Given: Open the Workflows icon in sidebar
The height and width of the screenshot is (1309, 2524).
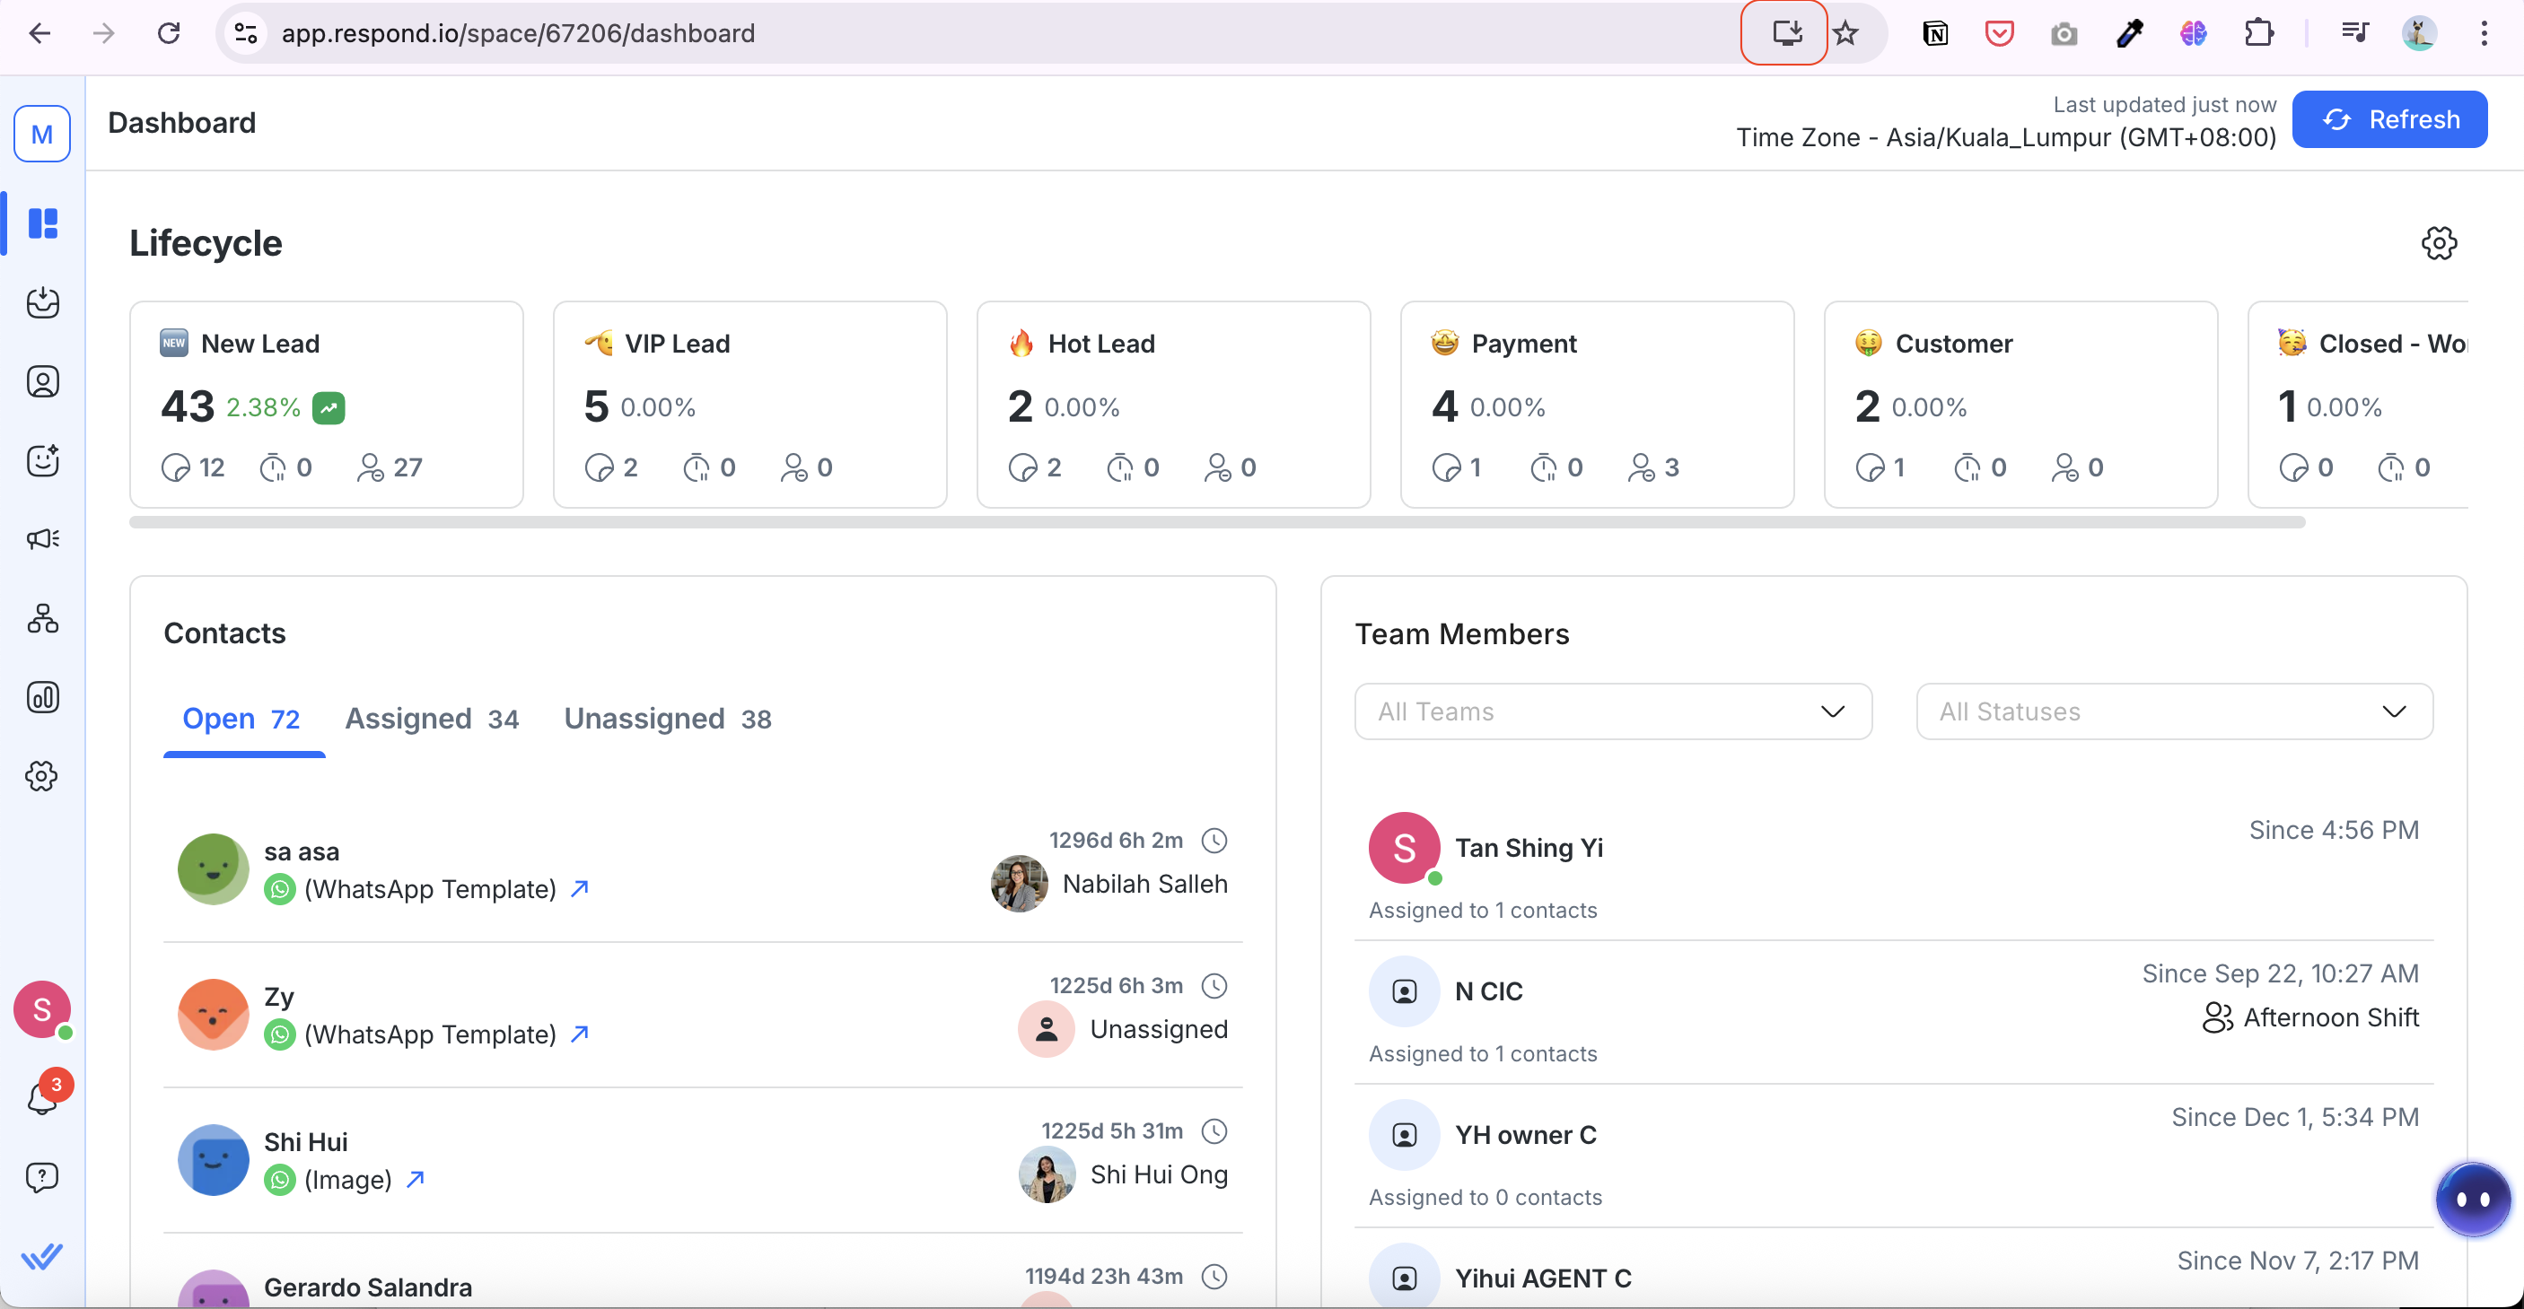Looking at the screenshot, I should coord(42,619).
